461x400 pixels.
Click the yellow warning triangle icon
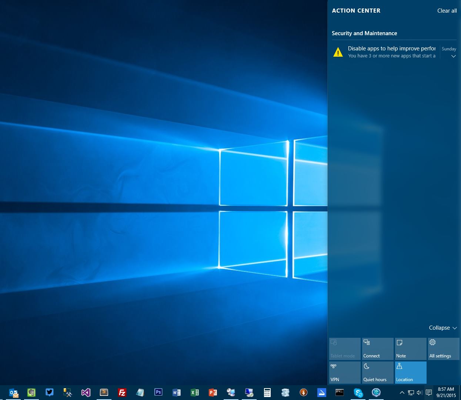point(338,52)
